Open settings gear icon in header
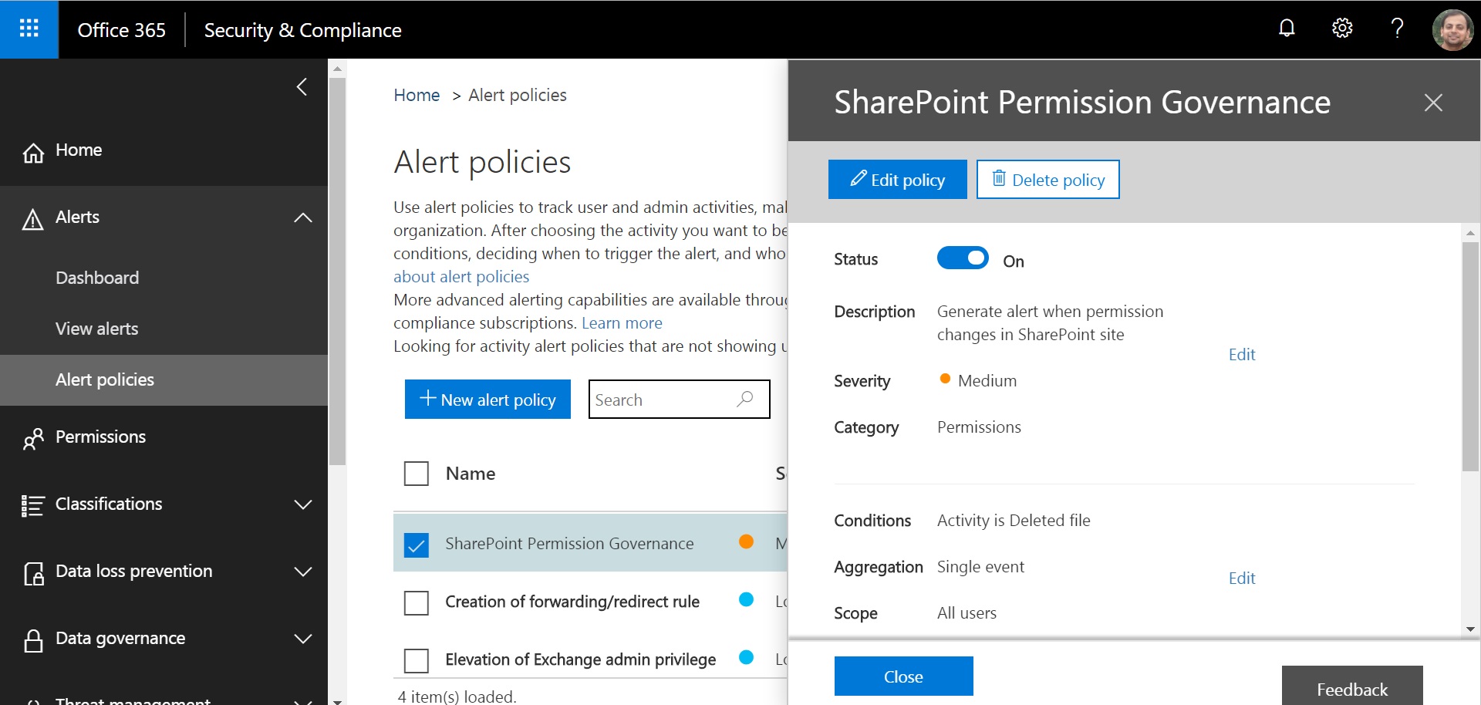Image resolution: width=1481 pixels, height=705 pixels. coord(1342,29)
